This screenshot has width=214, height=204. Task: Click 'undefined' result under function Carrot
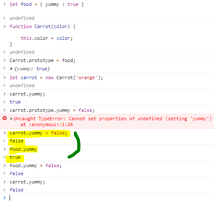(x=22, y=52)
